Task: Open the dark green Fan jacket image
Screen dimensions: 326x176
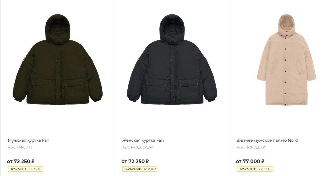Action: click(x=57, y=60)
